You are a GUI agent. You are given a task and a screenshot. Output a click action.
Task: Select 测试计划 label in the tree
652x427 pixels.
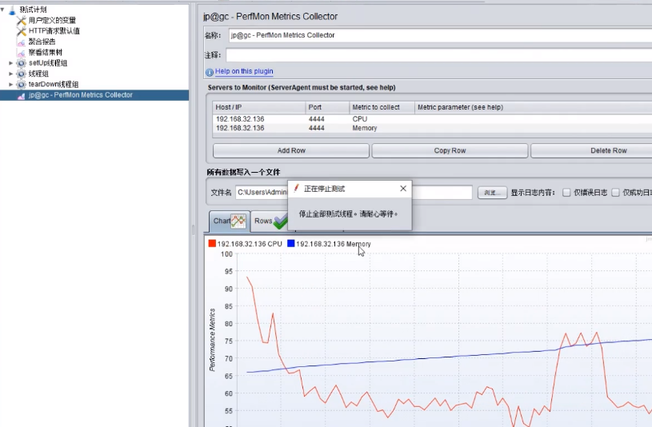34,9
